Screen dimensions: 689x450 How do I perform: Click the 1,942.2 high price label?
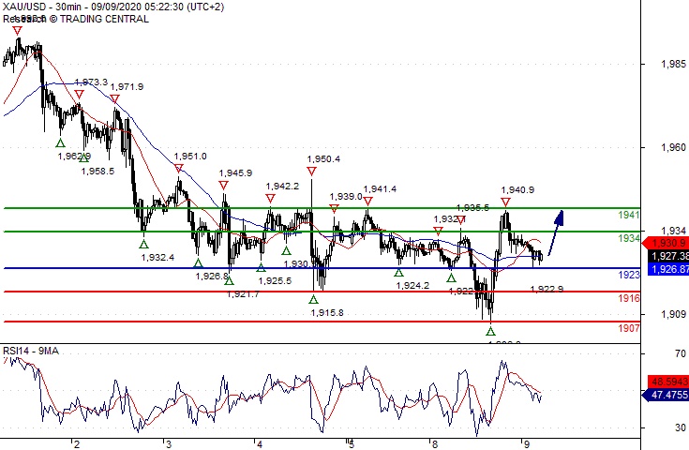282,187
